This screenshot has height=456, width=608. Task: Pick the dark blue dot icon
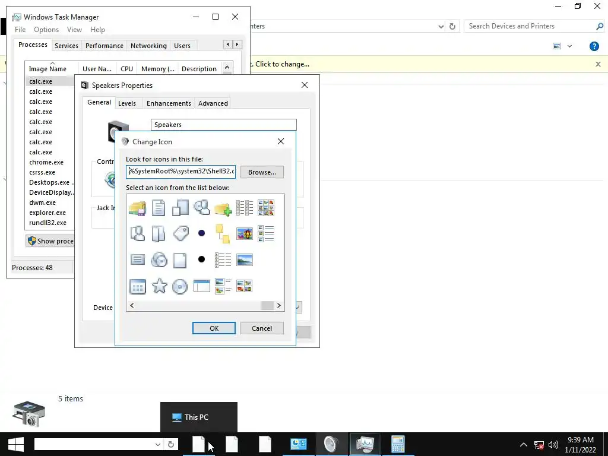click(201, 233)
